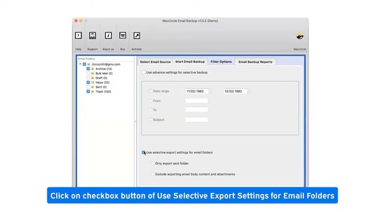The width and height of the screenshot is (383, 215).
Task: Click the From text field
Action: pyautogui.click(x=197, y=101)
